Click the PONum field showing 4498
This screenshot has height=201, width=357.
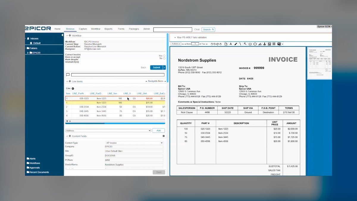[x=134, y=160]
